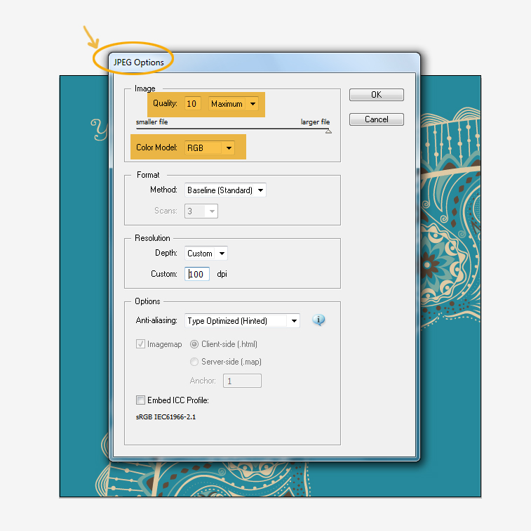Click the Anchor input field
The height and width of the screenshot is (531, 531).
[x=242, y=381]
